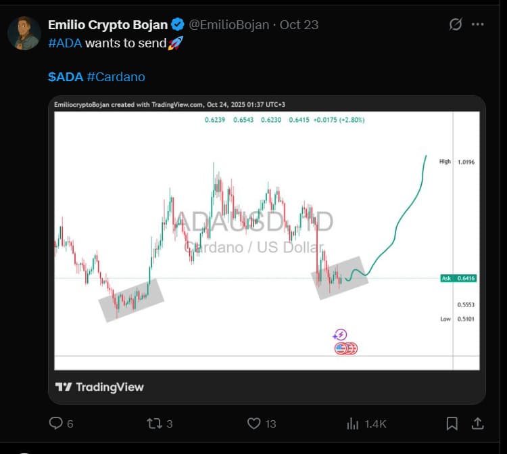Viewport: 507px width, 454px height.
Task: Click the $ADA cashtag
Action: pos(65,76)
